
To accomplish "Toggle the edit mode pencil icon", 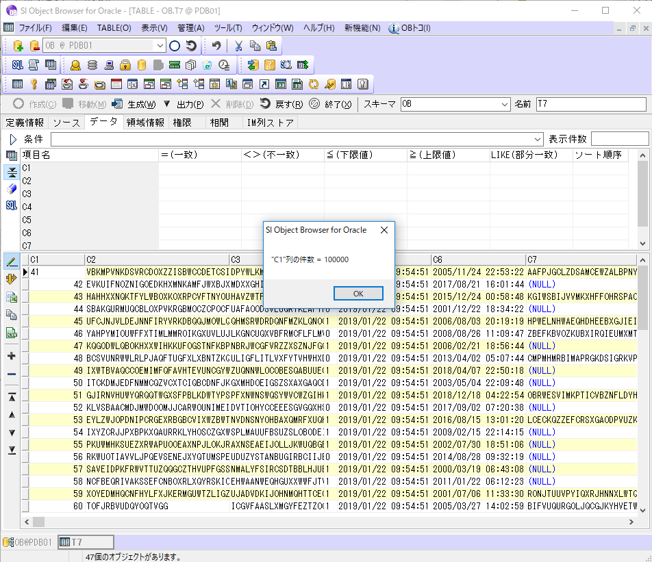I will (12, 261).
